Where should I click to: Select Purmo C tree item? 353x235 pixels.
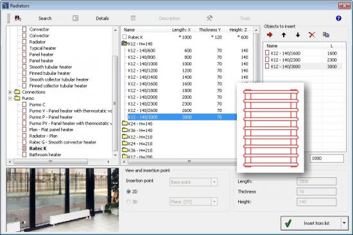(x=37, y=104)
